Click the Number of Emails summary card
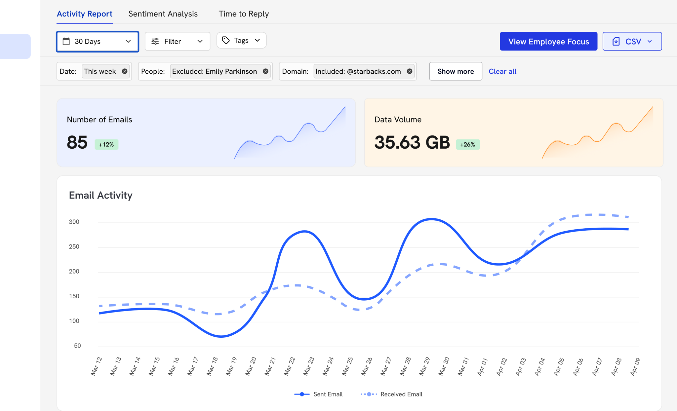This screenshot has width=677, height=411. (x=206, y=132)
